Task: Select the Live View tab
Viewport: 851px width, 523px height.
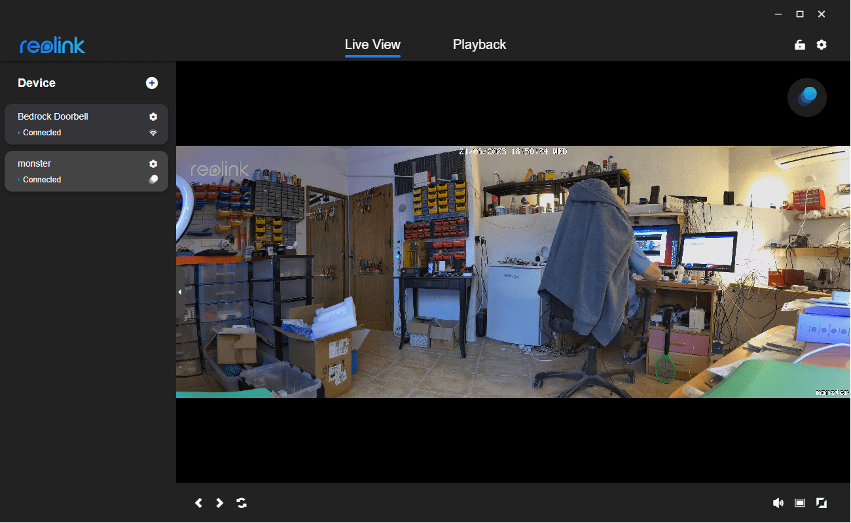Action: click(372, 44)
